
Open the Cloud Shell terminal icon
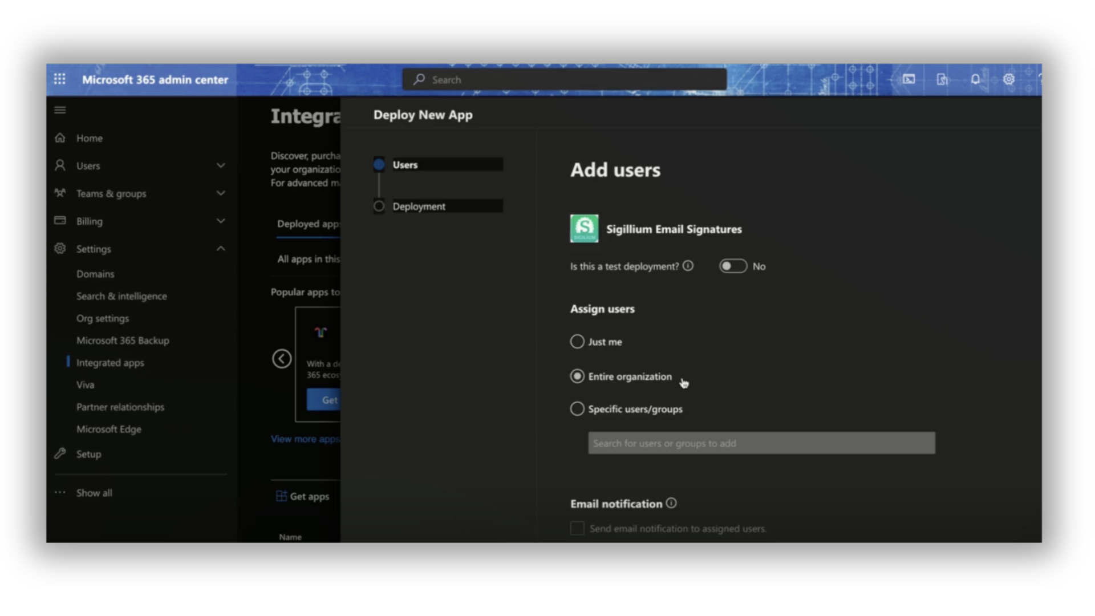909,79
